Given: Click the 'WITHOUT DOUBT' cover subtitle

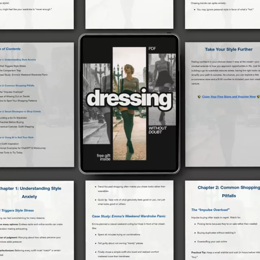Looking at the screenshot, I should coord(157,130).
